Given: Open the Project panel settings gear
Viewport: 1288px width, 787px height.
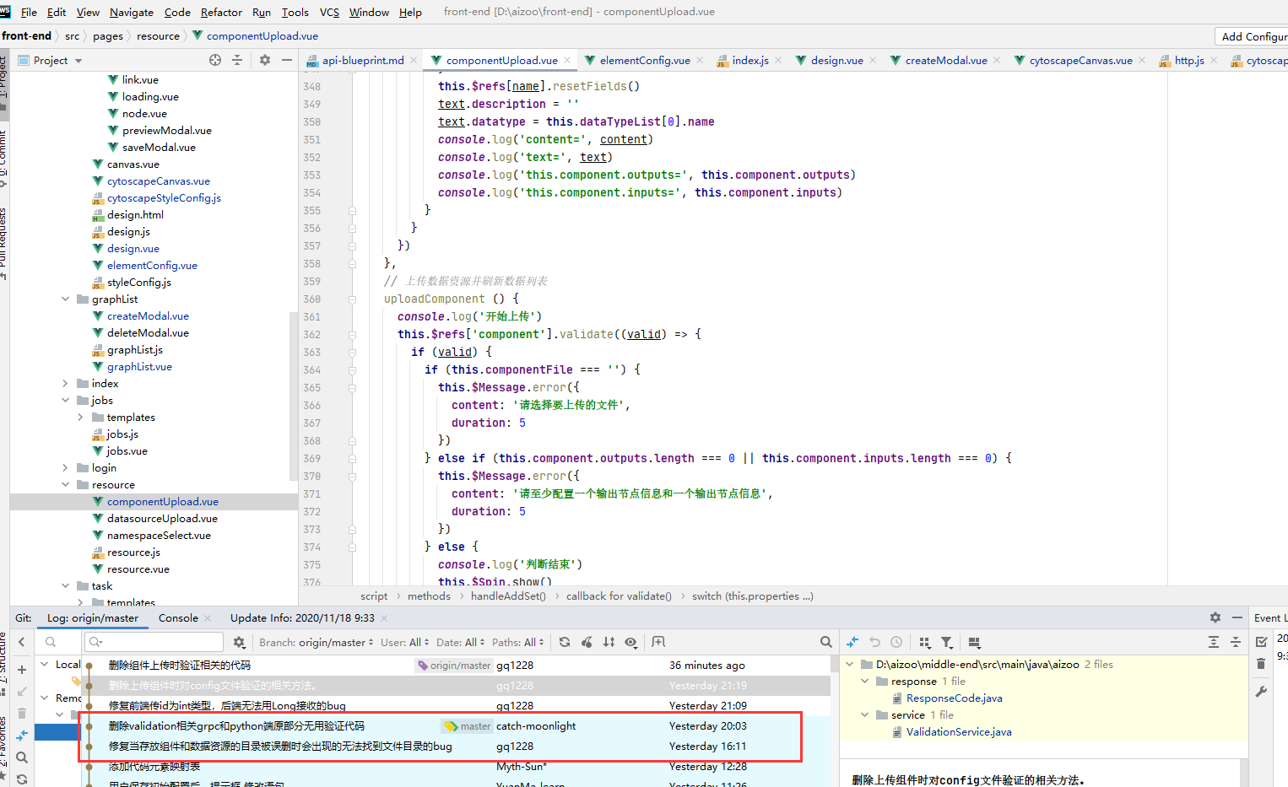Looking at the screenshot, I should click(x=265, y=60).
